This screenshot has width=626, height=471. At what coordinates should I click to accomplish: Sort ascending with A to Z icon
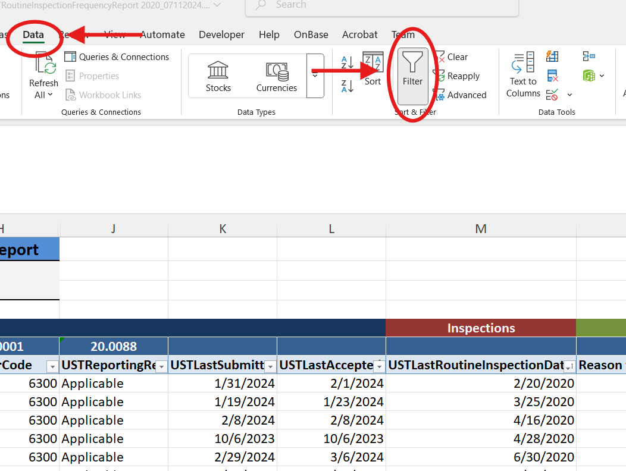348,62
